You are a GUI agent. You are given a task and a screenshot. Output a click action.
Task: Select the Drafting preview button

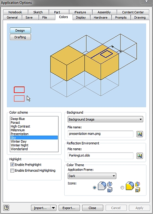coord(20,37)
